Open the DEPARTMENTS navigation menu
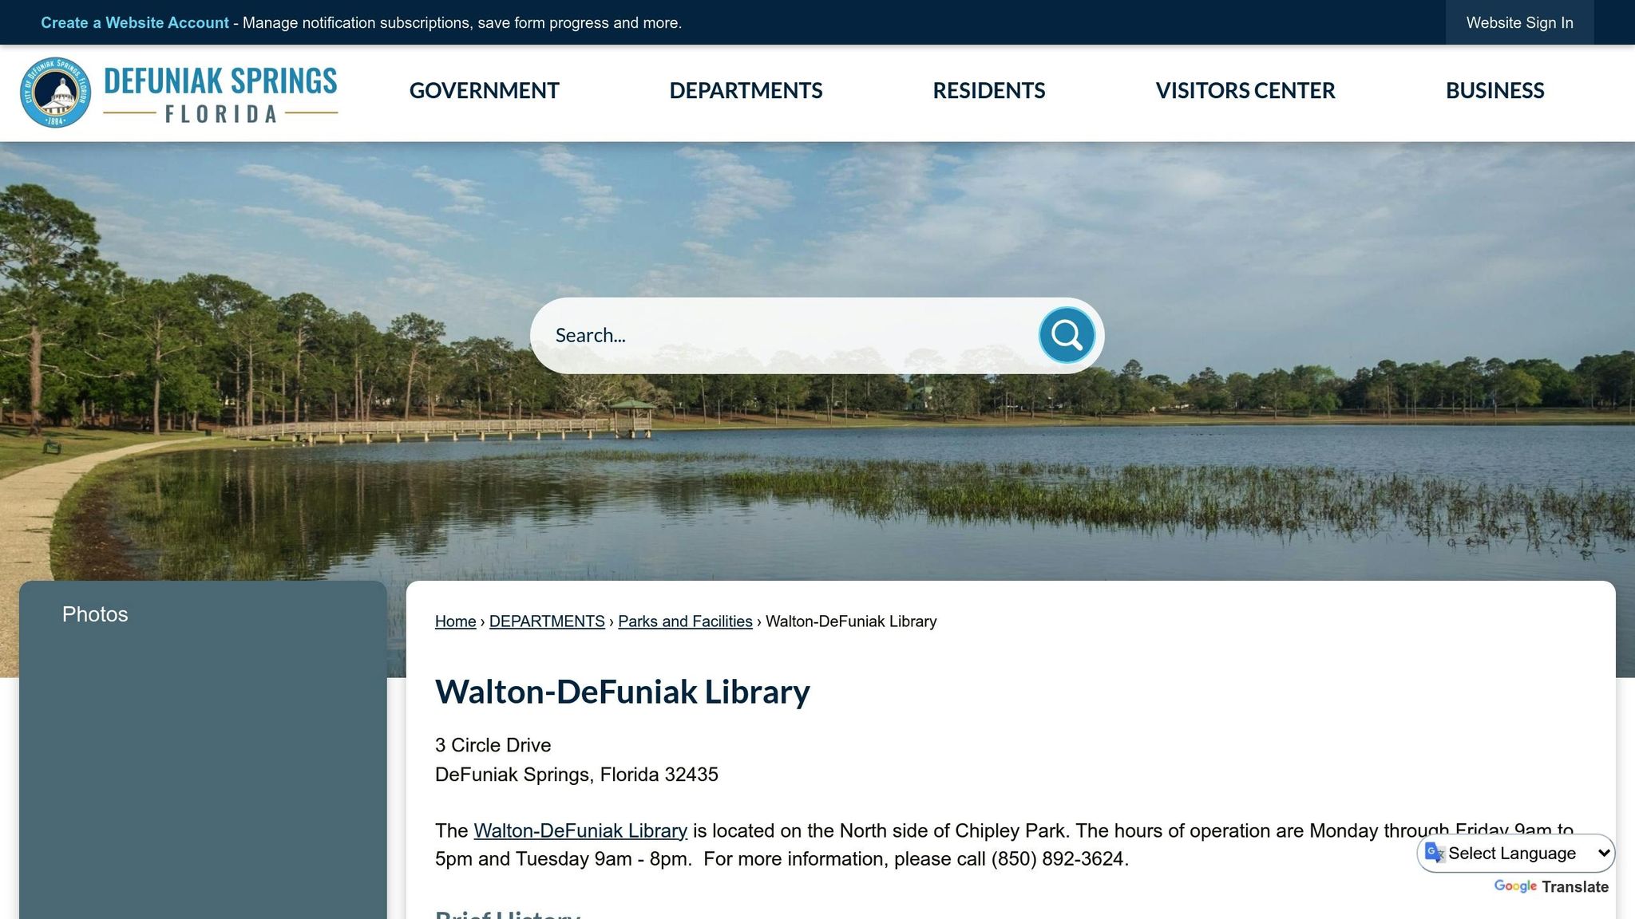 pyautogui.click(x=746, y=91)
